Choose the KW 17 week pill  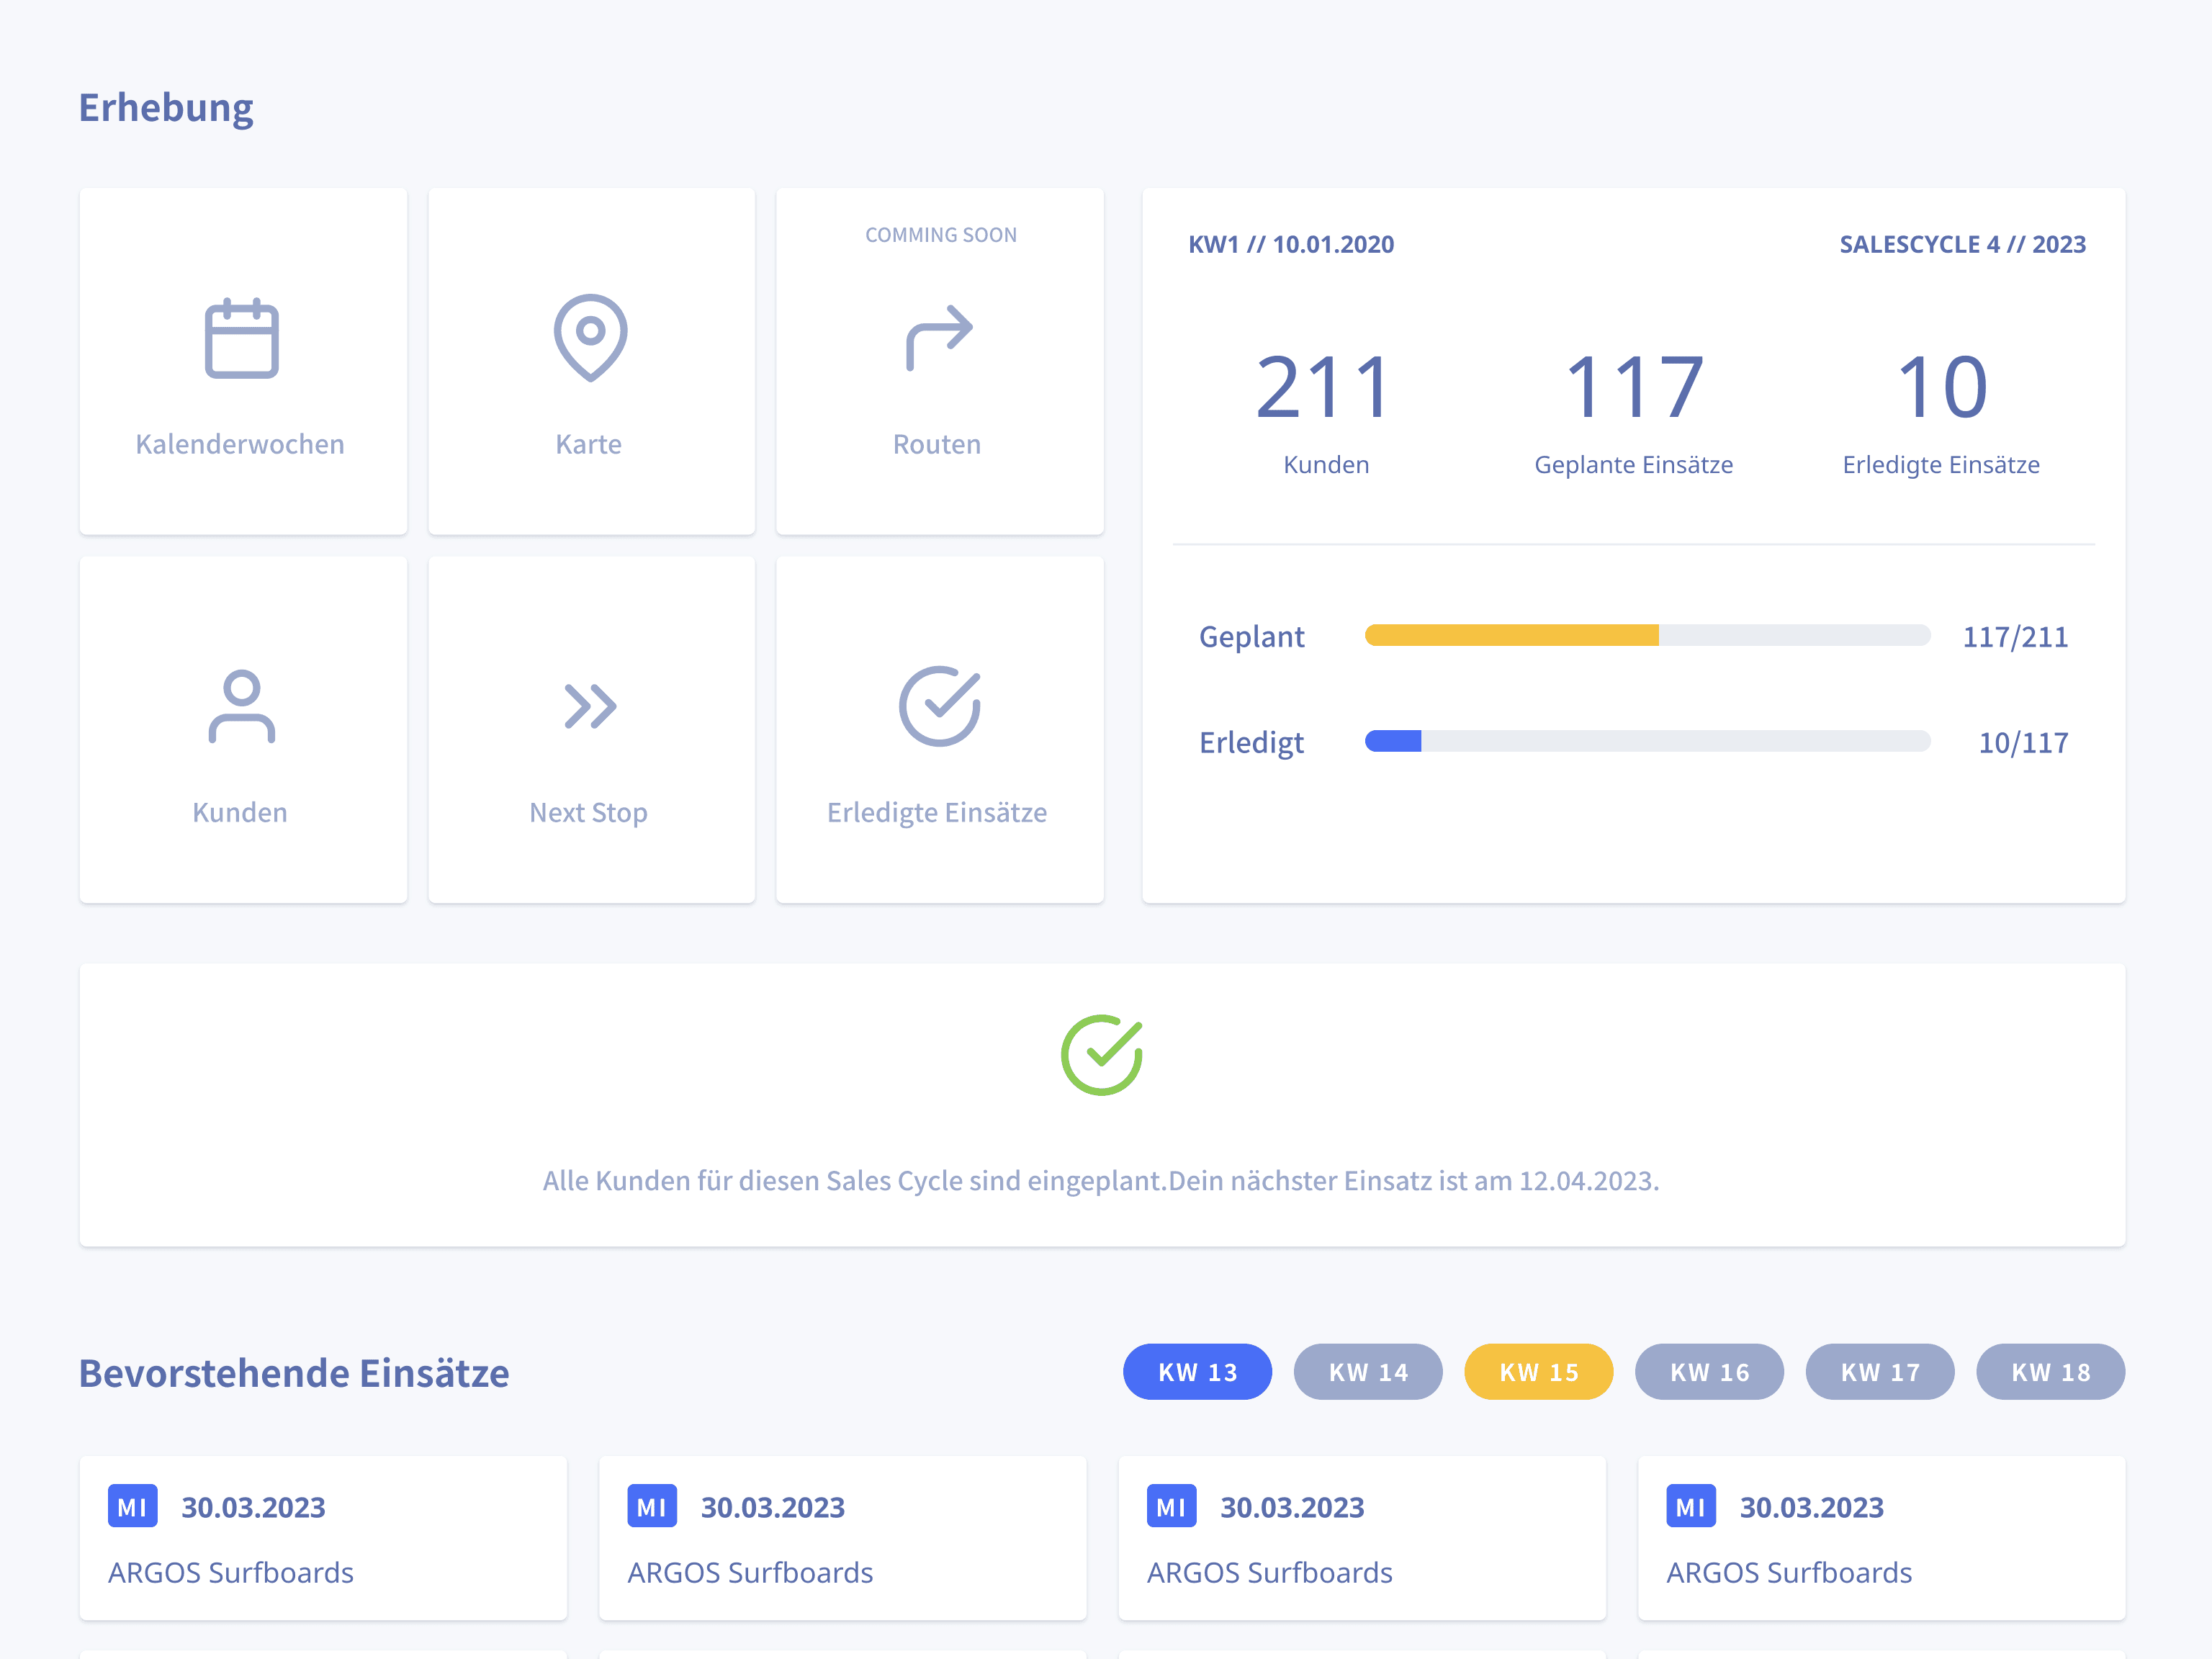coord(1879,1372)
